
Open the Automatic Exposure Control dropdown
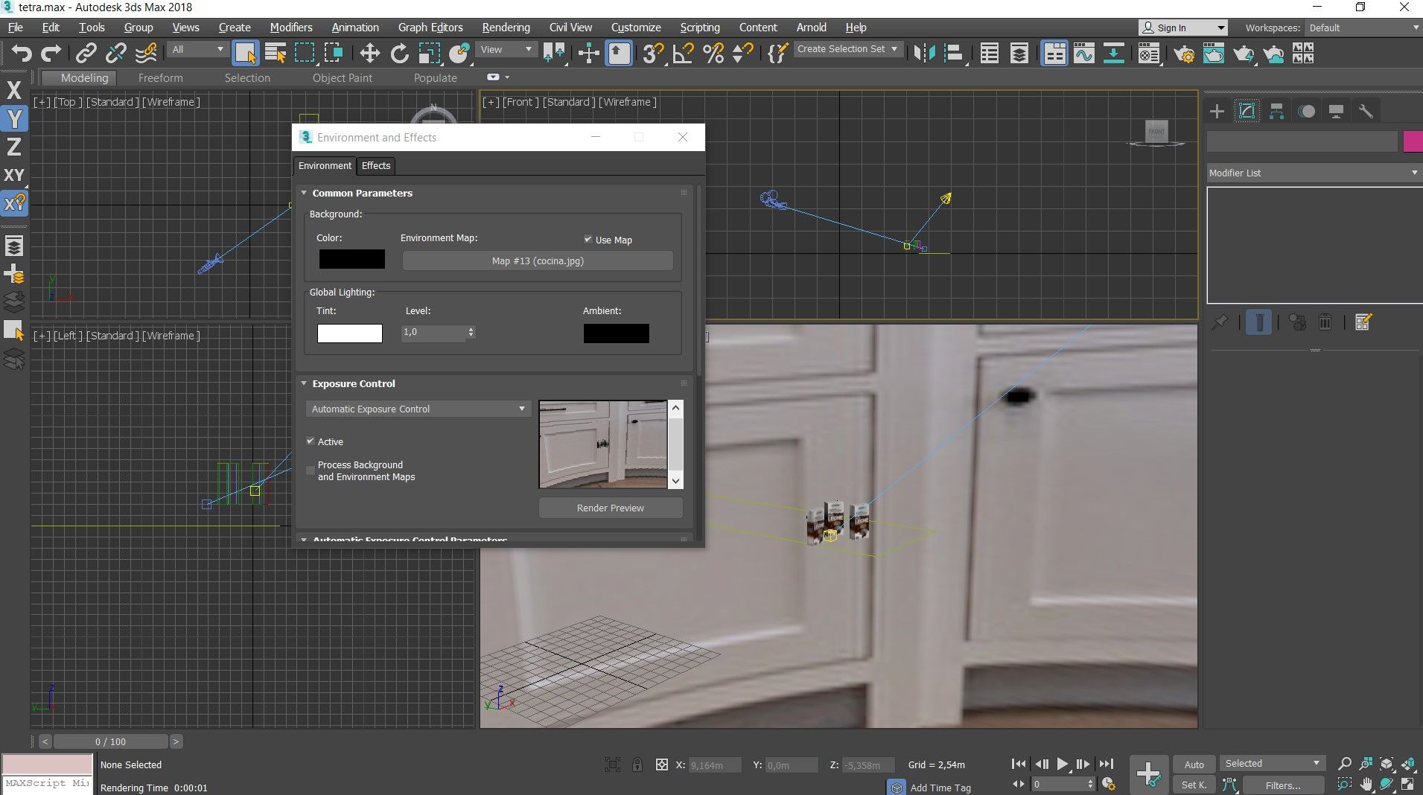(418, 409)
